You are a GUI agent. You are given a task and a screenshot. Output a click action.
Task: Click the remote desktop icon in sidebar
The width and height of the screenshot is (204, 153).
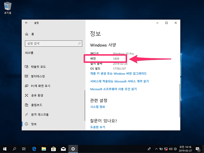coord(26,114)
